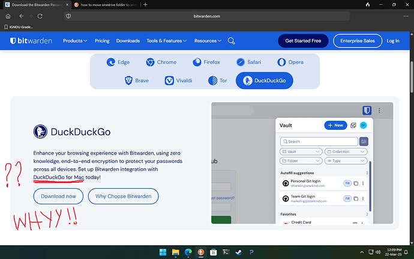Open the clock showing 12:09 PM
The image size is (414, 259).
pos(394,252)
